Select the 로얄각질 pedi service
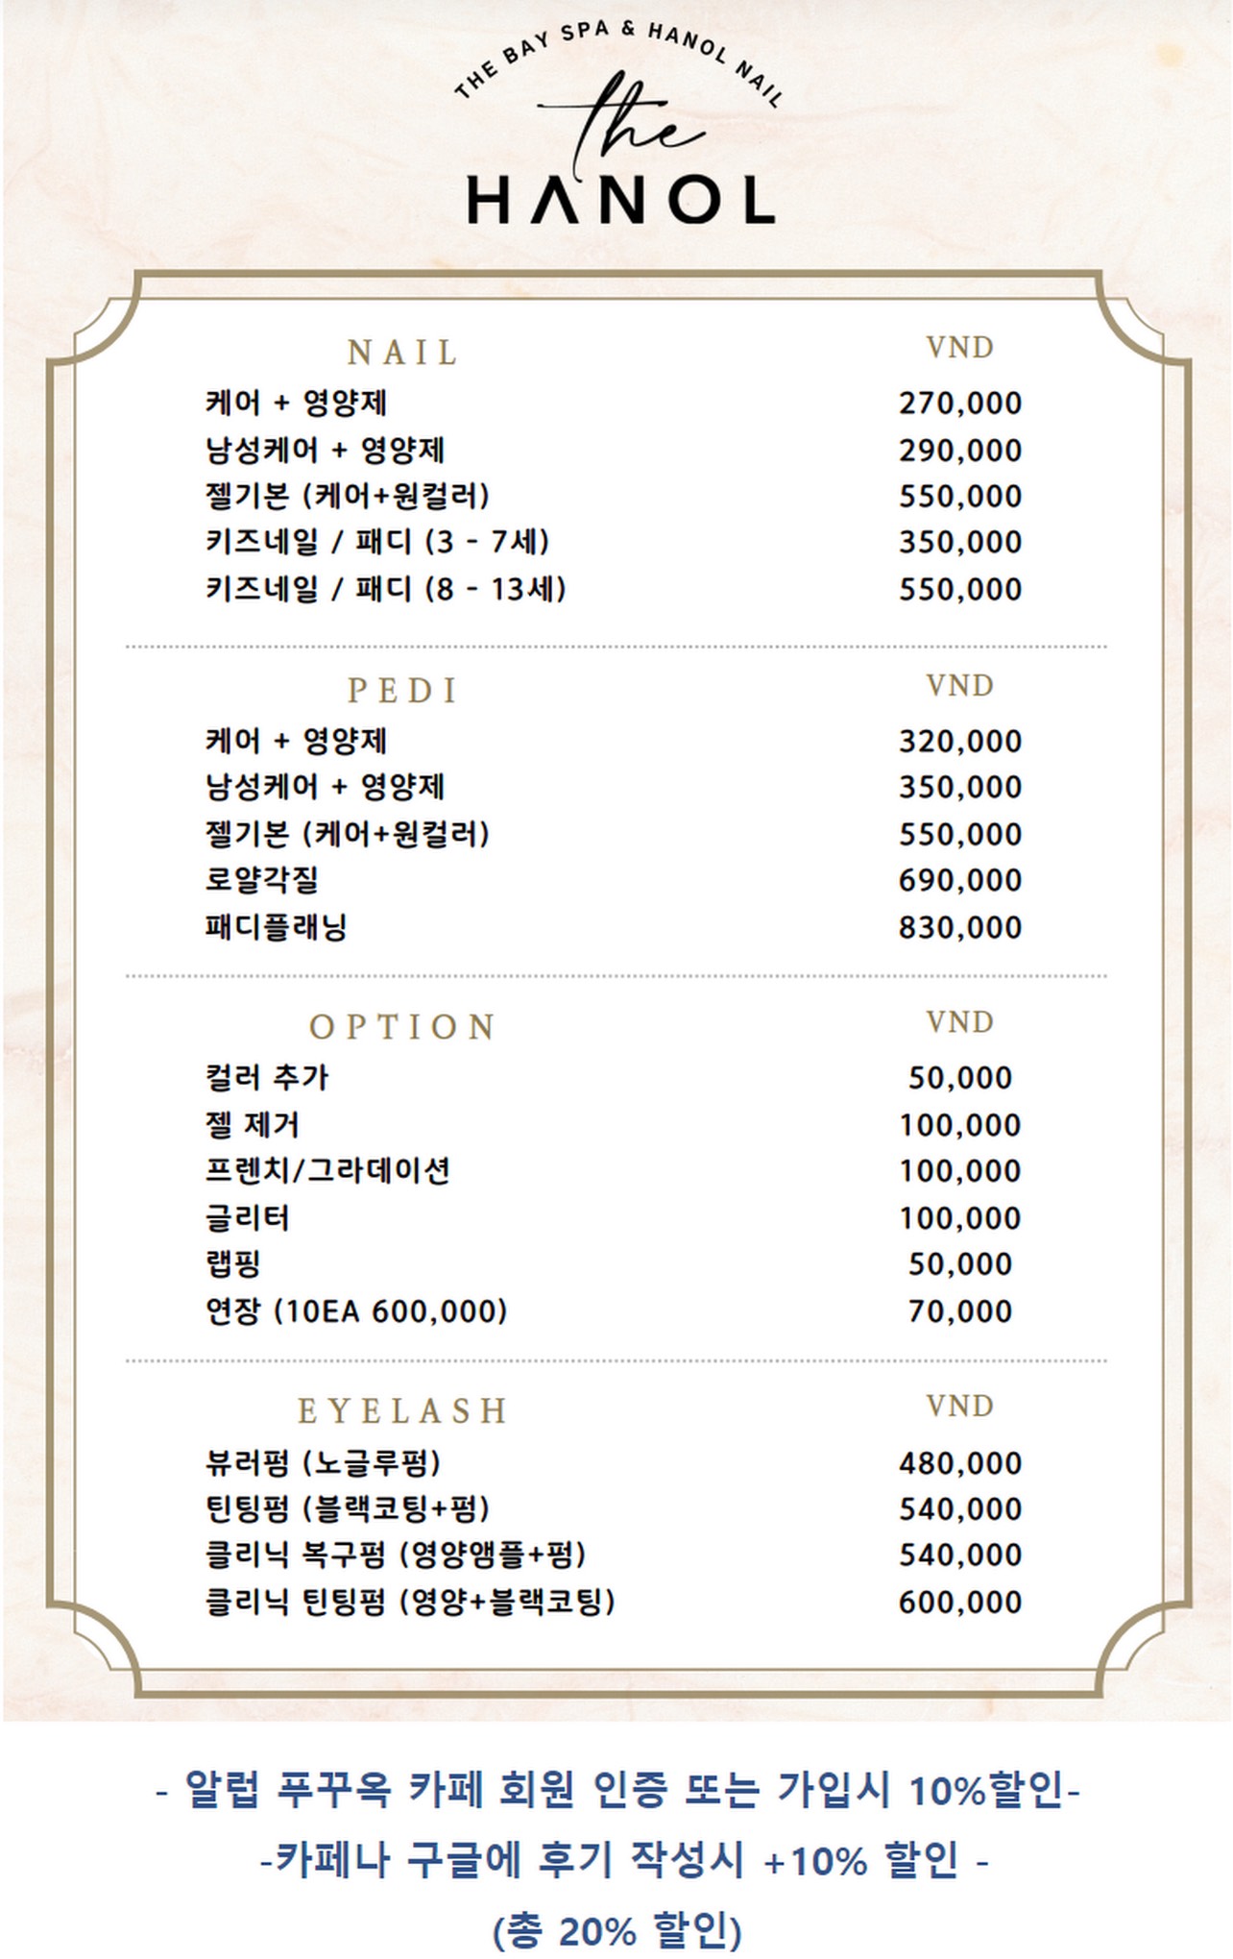Image resolution: width=1233 pixels, height=1959 pixels. [x=614, y=880]
